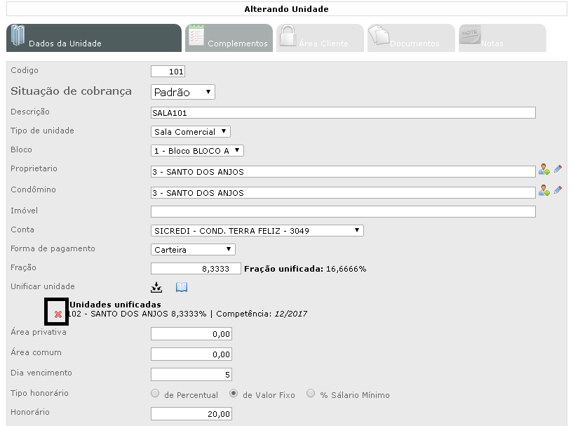
Task: Click the Dia vencimento field
Action: [191, 375]
